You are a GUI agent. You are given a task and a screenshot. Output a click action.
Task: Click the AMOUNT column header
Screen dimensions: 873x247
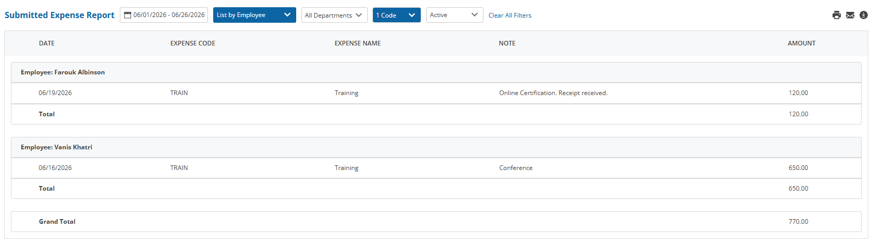(x=801, y=43)
